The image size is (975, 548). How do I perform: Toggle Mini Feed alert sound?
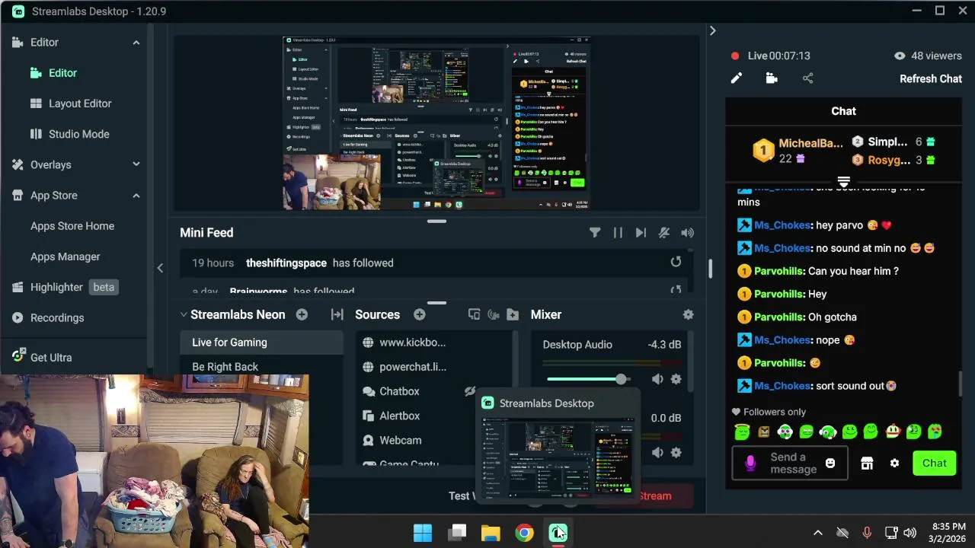[x=688, y=233]
